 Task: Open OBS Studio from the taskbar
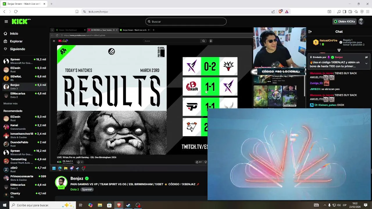pyautogui.click(x=138, y=205)
